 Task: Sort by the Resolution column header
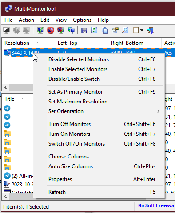click(x=28, y=43)
